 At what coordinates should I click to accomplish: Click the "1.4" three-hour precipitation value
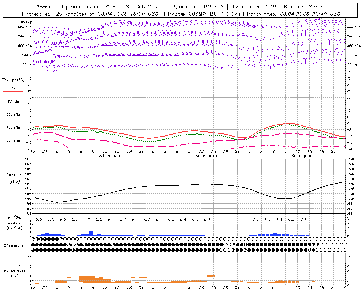pyautogui.click(x=279, y=219)
